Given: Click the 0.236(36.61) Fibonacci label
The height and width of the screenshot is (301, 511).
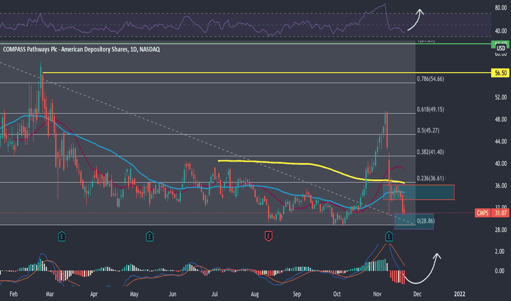Looking at the screenshot, I should tap(430, 178).
